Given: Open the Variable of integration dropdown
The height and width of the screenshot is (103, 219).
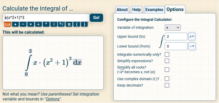Looking at the screenshot, I should click(173, 28).
